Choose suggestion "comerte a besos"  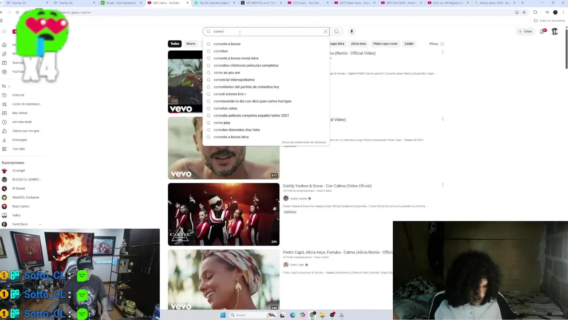click(266, 44)
